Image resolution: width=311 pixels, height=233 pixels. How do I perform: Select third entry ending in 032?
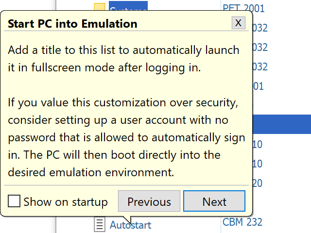pyautogui.click(x=260, y=67)
